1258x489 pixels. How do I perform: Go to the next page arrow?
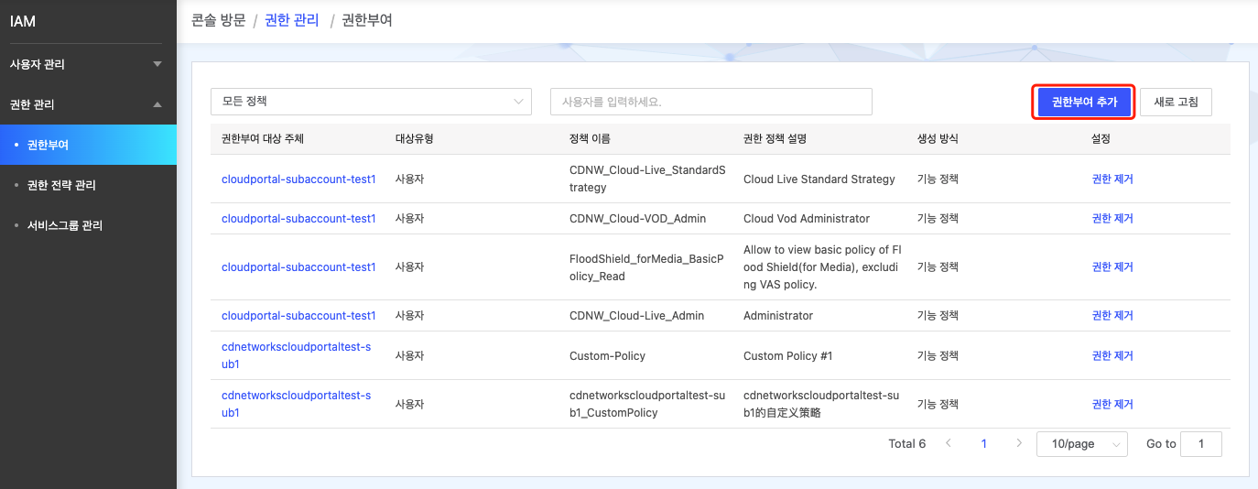(1019, 443)
